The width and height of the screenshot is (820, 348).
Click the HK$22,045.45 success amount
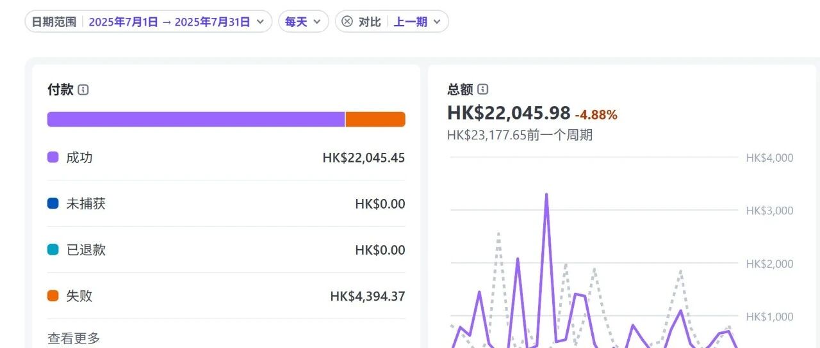click(x=364, y=157)
